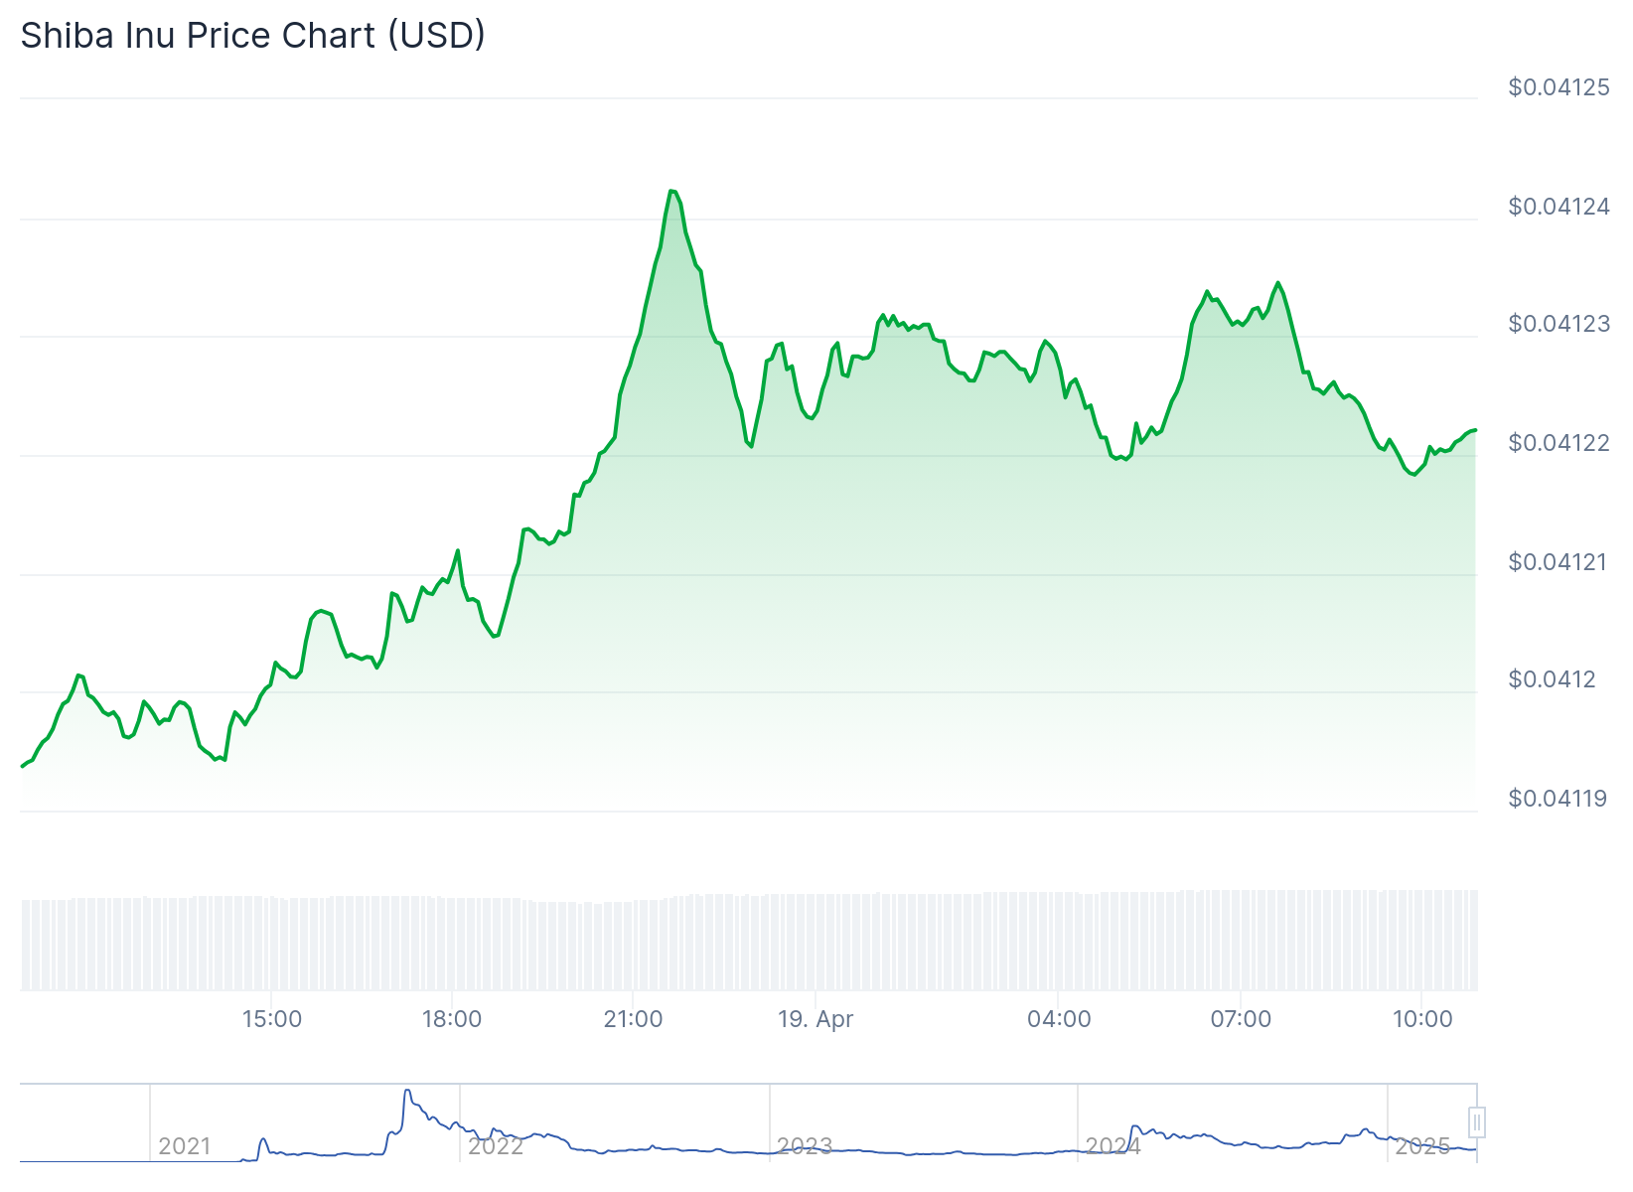Image resolution: width=1633 pixels, height=1192 pixels.
Task: Click the tallest spike in the navigator history line
Action: click(407, 1092)
